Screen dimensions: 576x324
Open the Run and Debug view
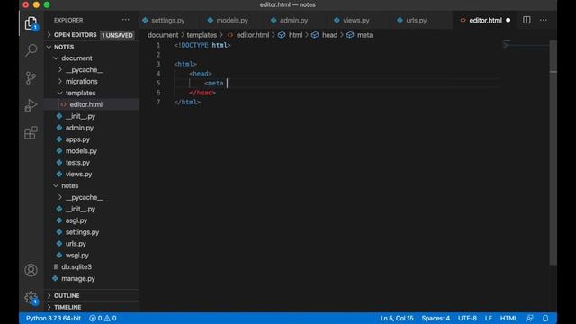coord(31,105)
